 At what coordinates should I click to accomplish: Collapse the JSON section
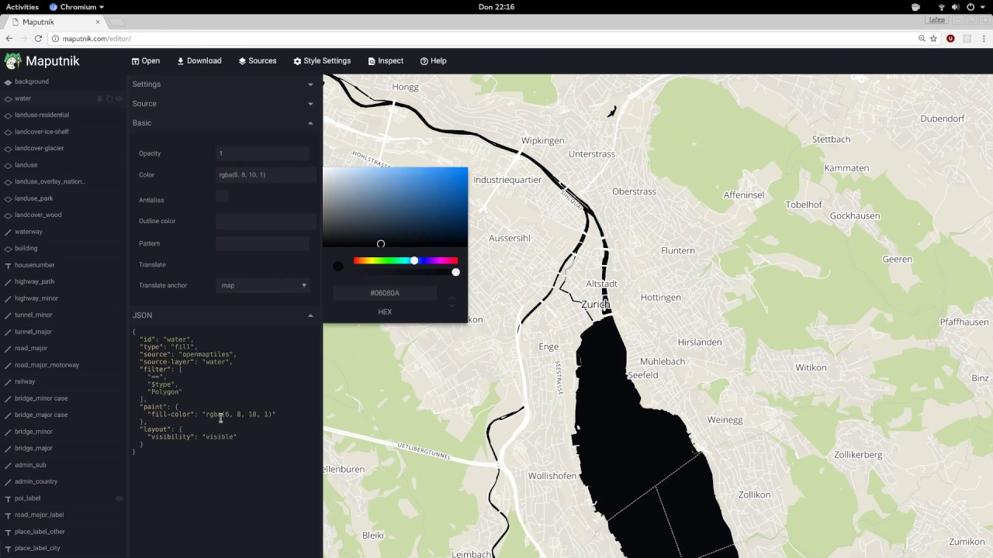tap(223, 315)
